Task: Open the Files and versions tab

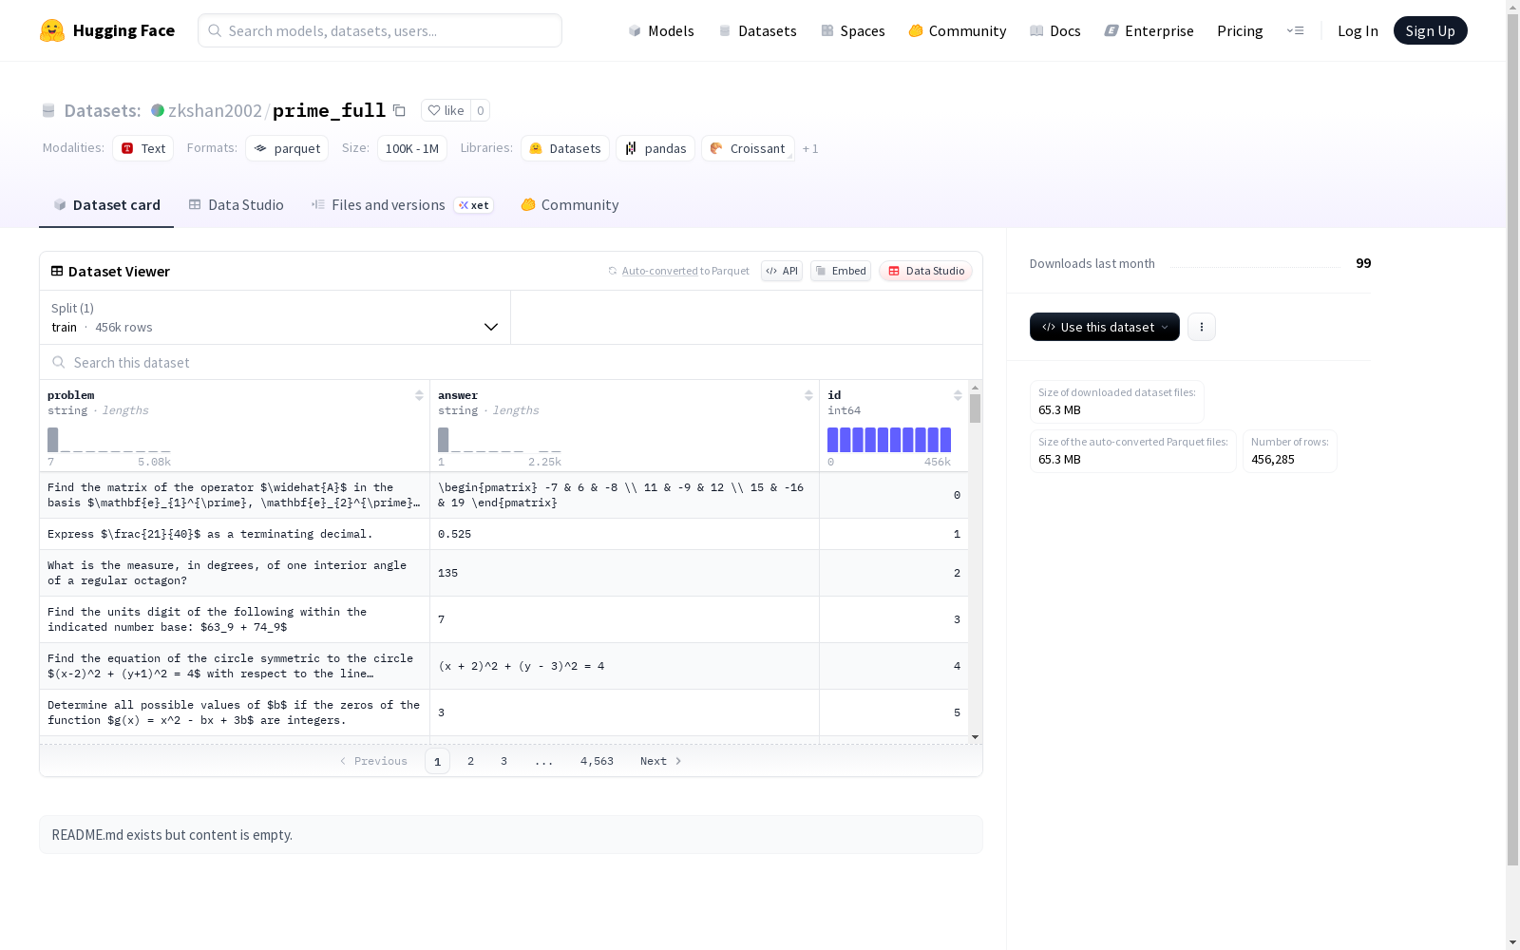Action: (x=402, y=205)
